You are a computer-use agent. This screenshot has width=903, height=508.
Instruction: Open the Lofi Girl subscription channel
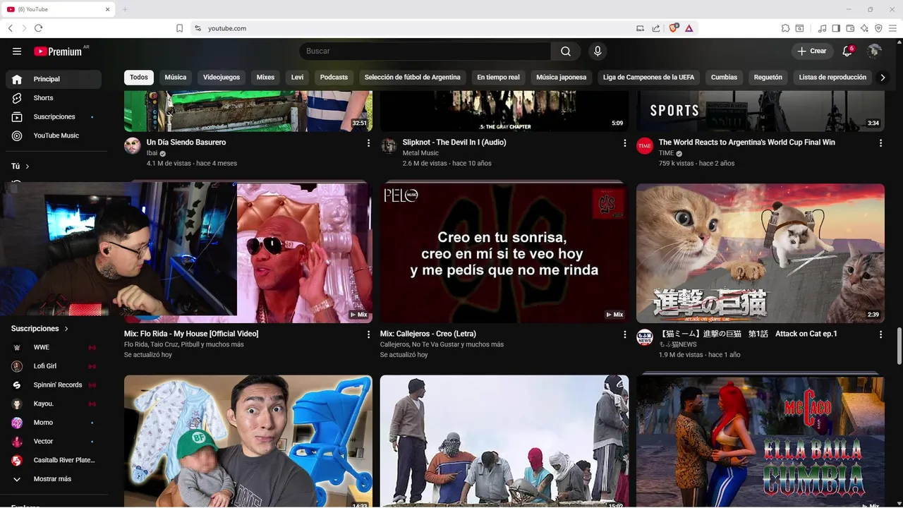tap(54, 366)
